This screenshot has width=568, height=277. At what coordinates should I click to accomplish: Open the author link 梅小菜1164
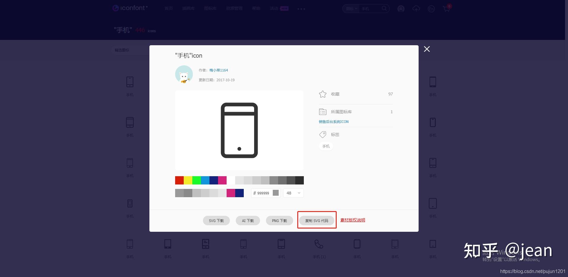pos(219,70)
